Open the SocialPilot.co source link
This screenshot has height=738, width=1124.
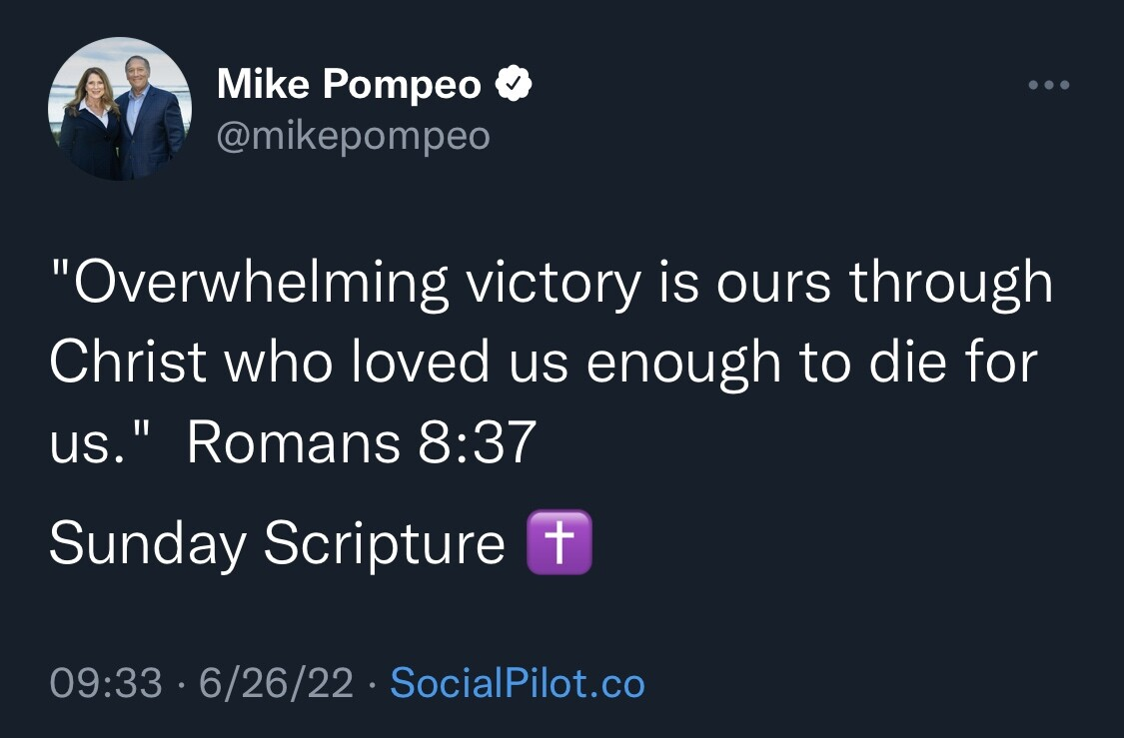click(x=518, y=684)
